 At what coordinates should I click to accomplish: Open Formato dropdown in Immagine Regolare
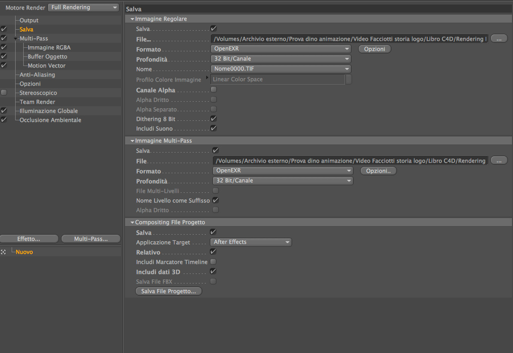(x=280, y=49)
